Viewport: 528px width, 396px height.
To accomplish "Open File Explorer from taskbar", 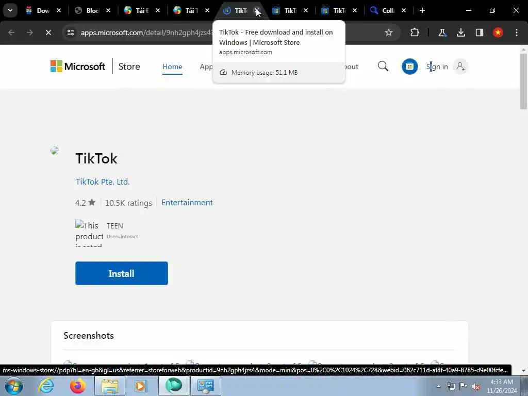I will pyautogui.click(x=110, y=386).
